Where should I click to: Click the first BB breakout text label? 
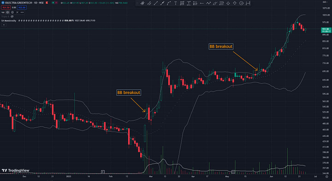(129, 92)
